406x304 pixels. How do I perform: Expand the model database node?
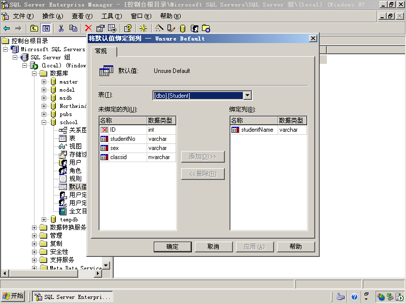(x=44, y=90)
